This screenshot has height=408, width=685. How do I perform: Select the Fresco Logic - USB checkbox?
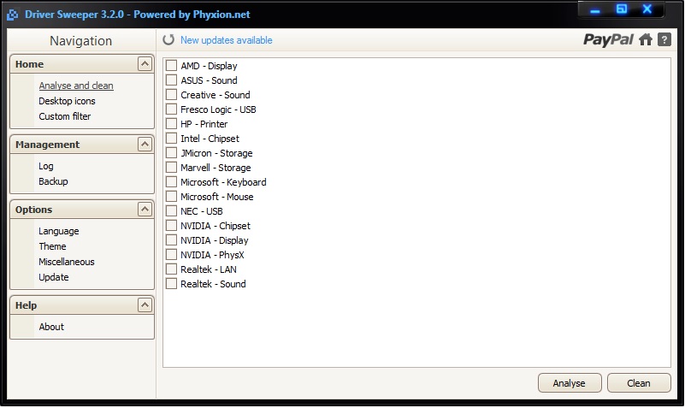pos(171,109)
